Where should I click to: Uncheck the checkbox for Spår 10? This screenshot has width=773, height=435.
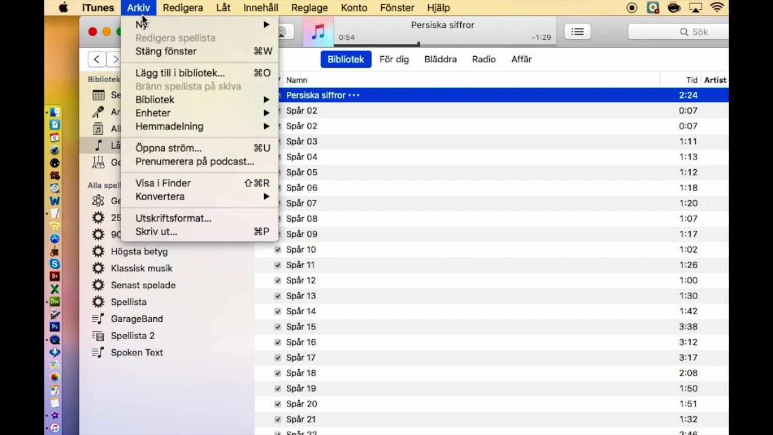click(x=278, y=250)
